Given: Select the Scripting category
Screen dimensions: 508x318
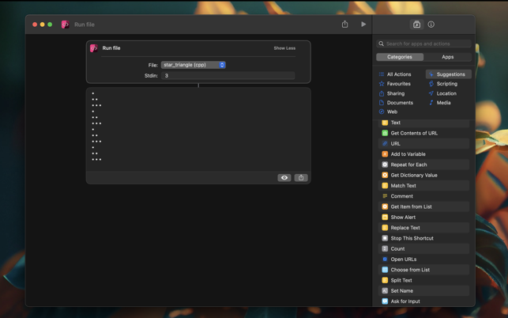Looking at the screenshot, I should [446, 84].
